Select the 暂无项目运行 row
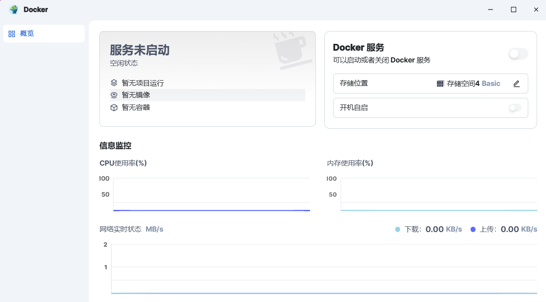 [x=208, y=83]
